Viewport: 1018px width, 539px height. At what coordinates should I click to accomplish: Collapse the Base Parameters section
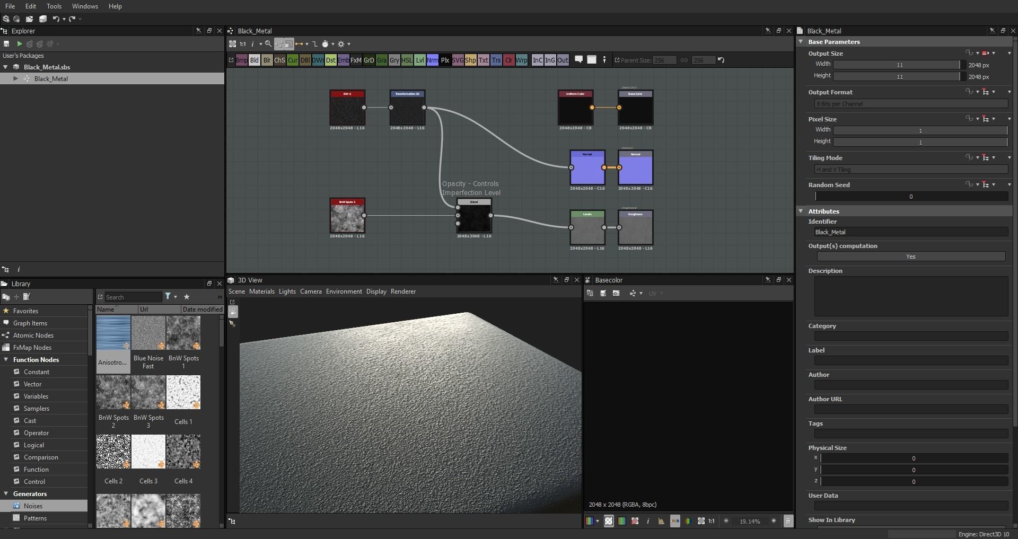click(x=801, y=41)
